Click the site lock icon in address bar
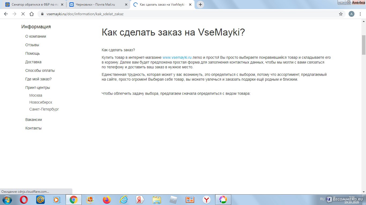 [x=42, y=14]
